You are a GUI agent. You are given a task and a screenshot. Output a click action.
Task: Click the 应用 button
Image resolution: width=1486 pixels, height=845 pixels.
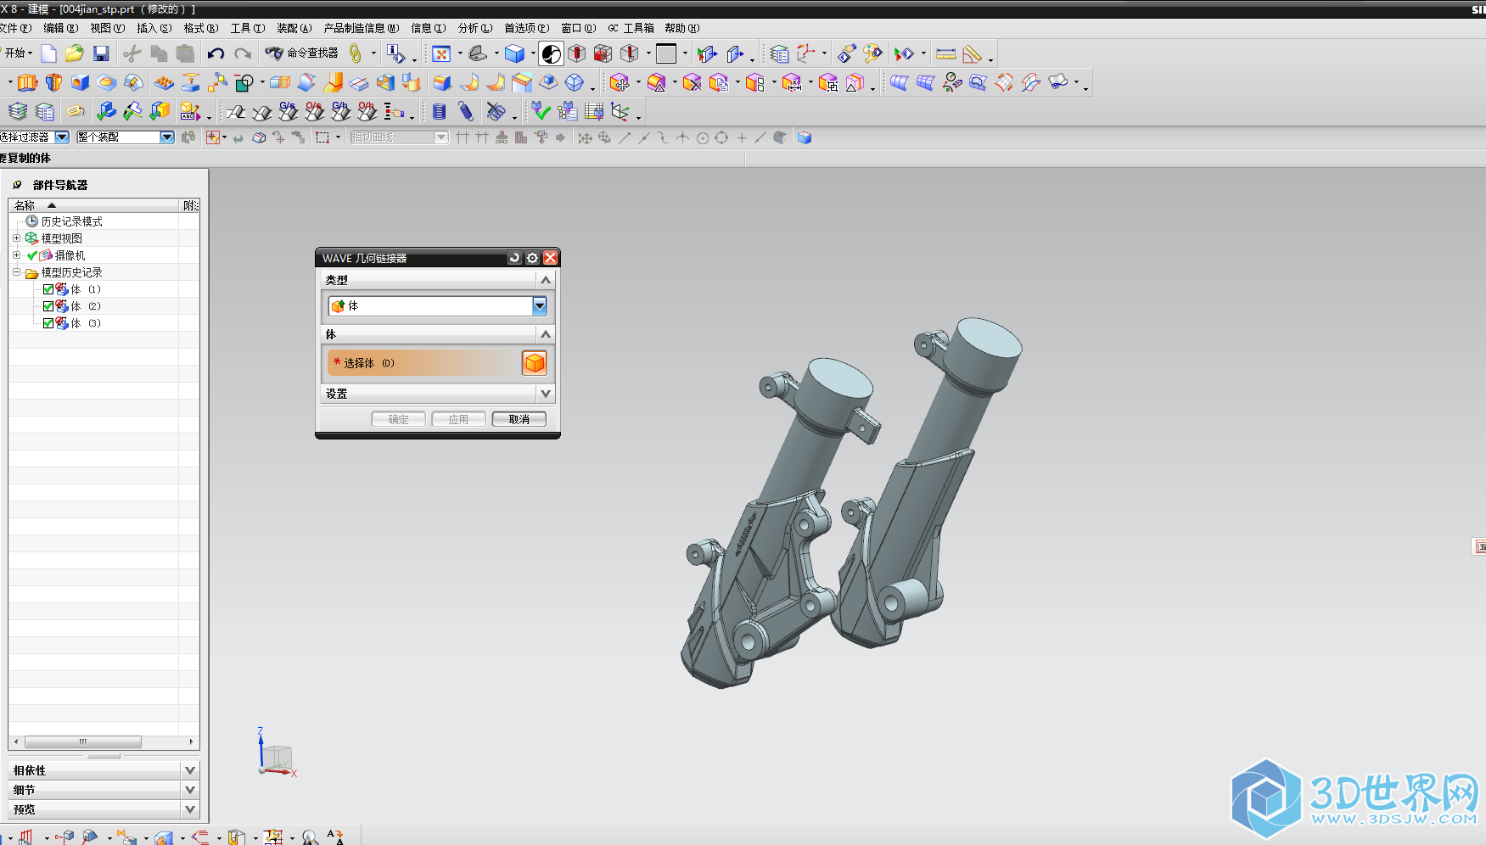[459, 419]
